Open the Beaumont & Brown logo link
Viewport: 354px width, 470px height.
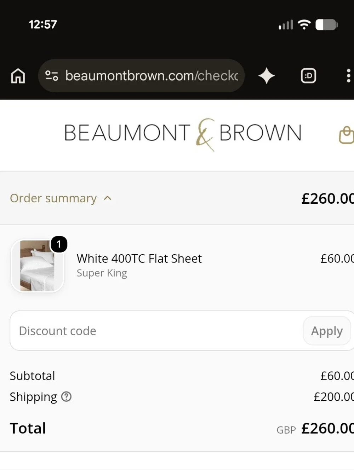[x=183, y=134]
